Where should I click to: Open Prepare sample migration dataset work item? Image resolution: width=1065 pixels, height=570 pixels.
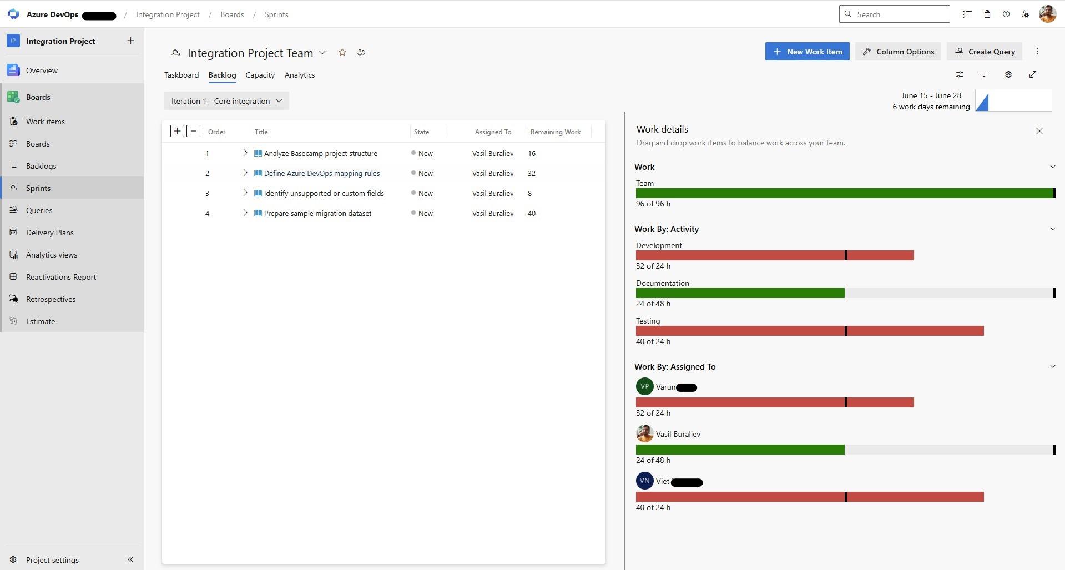click(317, 213)
